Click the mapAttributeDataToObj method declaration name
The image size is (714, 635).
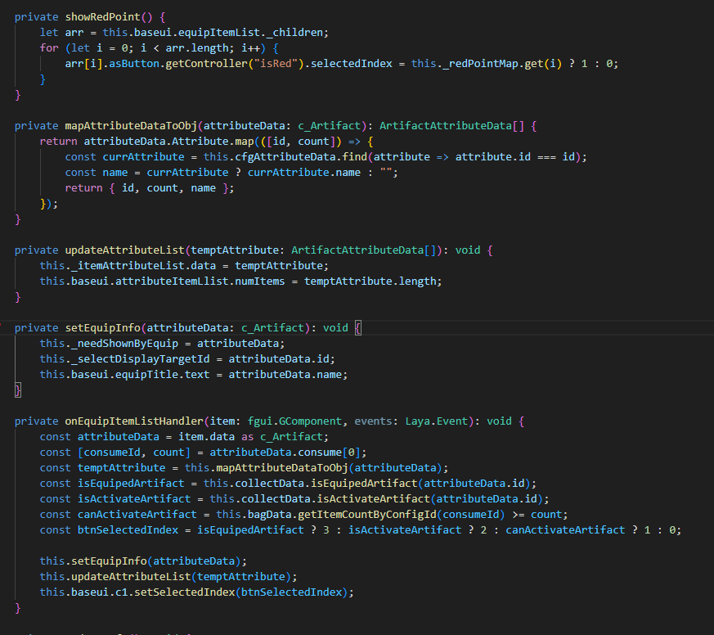pyautogui.click(x=131, y=126)
